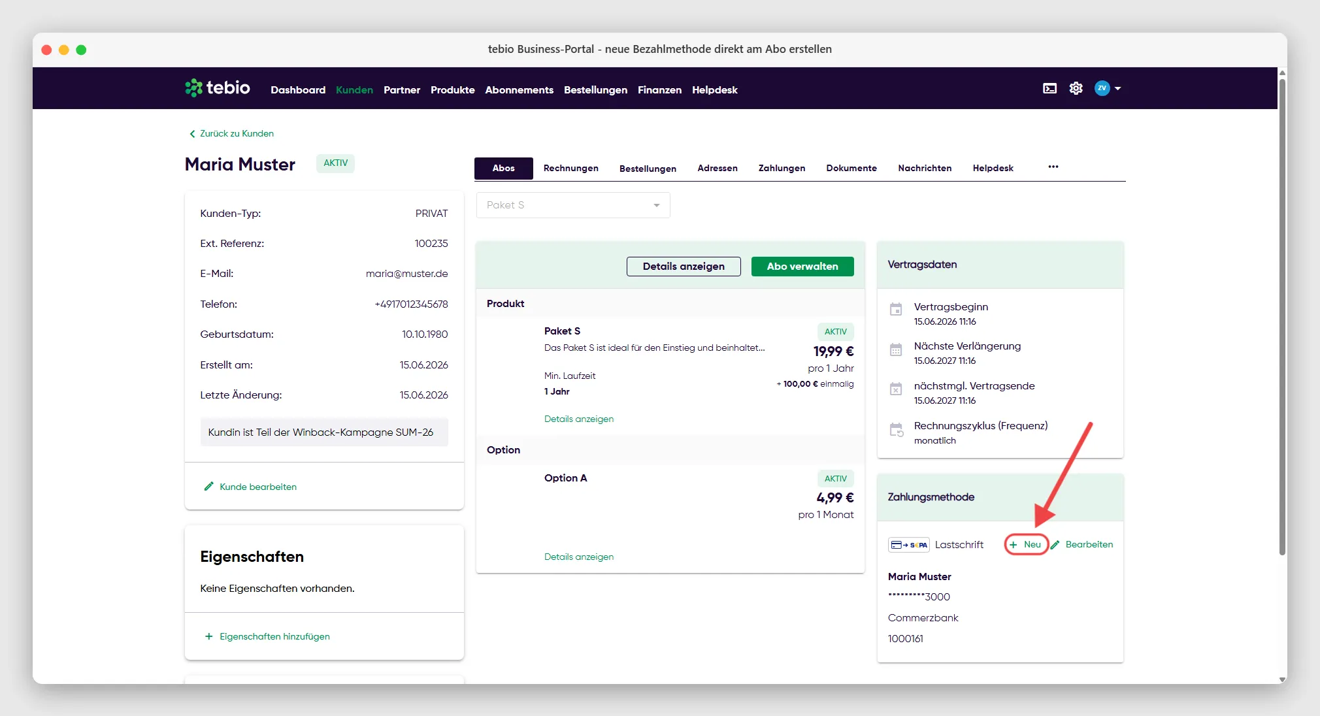Screen dimensions: 1320x716
Task: Click the pencil icon beside Kunde bearbeiten
Action: point(208,486)
